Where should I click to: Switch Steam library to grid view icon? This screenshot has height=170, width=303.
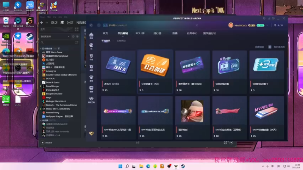coord(77,29)
